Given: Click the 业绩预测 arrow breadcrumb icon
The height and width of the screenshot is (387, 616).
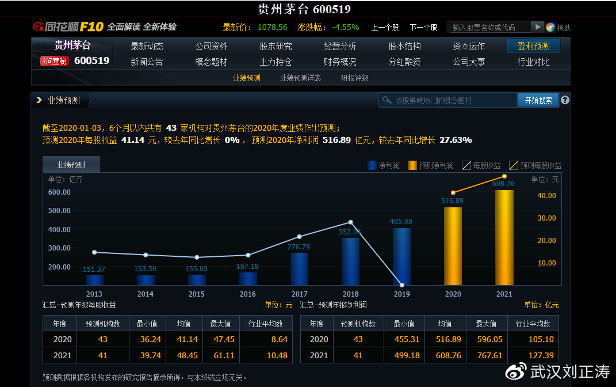Looking at the screenshot, I should [40, 99].
